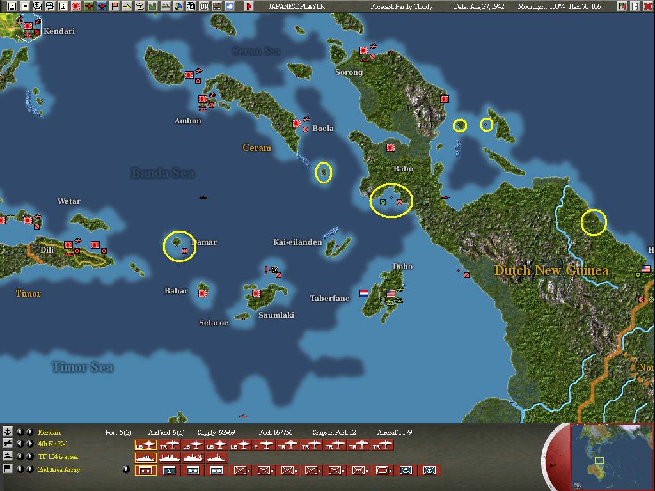This screenshot has height=491, width=655.
Task: Open the Kendari base name in bottom panel
Action: (x=49, y=432)
